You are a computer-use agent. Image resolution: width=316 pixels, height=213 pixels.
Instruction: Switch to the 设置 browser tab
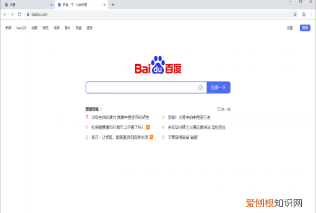point(27,5)
